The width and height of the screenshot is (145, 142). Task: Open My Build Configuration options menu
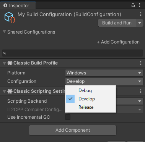coord(141,14)
